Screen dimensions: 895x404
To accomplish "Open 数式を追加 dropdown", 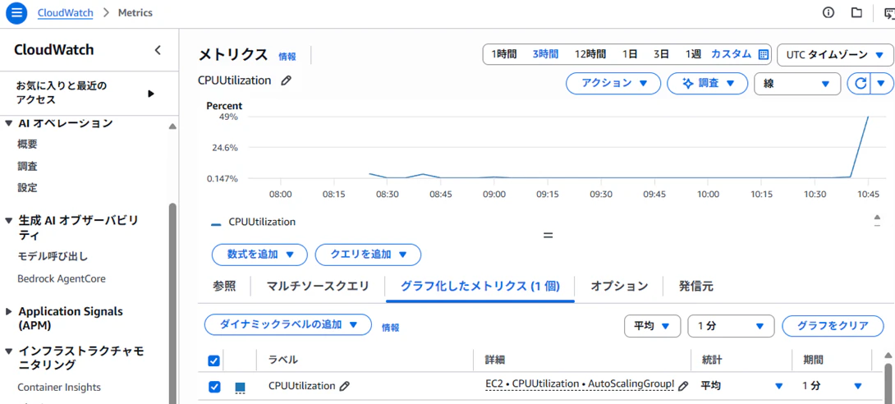I will (259, 255).
